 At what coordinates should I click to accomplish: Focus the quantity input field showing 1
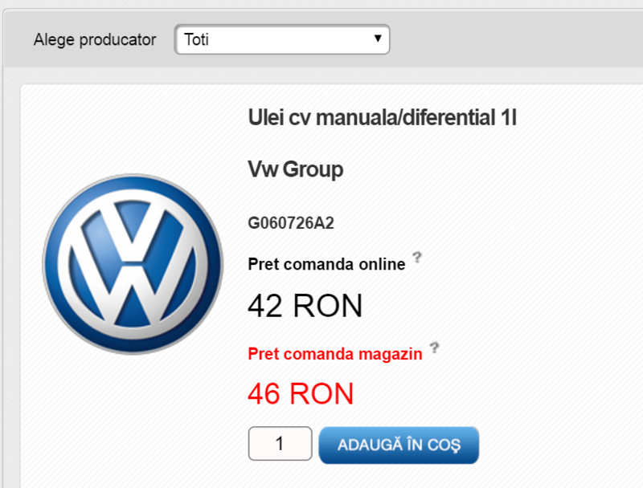coord(280,443)
